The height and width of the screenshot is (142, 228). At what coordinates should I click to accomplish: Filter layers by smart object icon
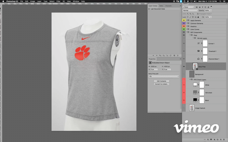point(208,7)
